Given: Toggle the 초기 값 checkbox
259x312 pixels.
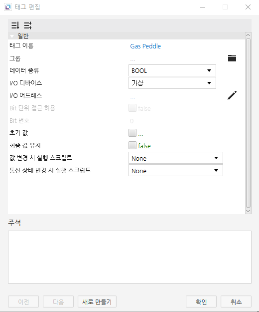Looking at the screenshot, I should point(132,133).
